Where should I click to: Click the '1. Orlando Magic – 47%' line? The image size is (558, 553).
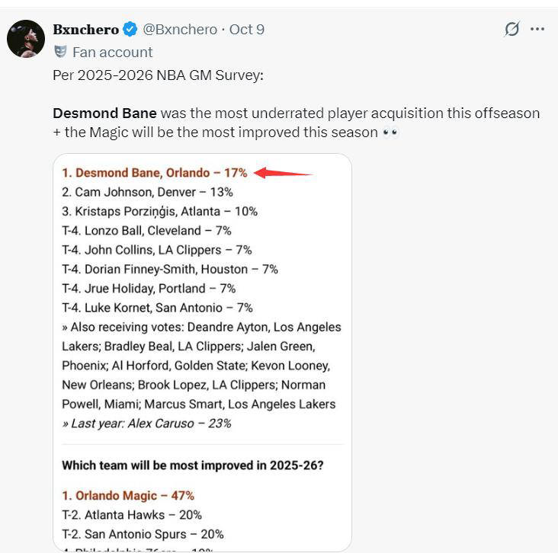128,495
